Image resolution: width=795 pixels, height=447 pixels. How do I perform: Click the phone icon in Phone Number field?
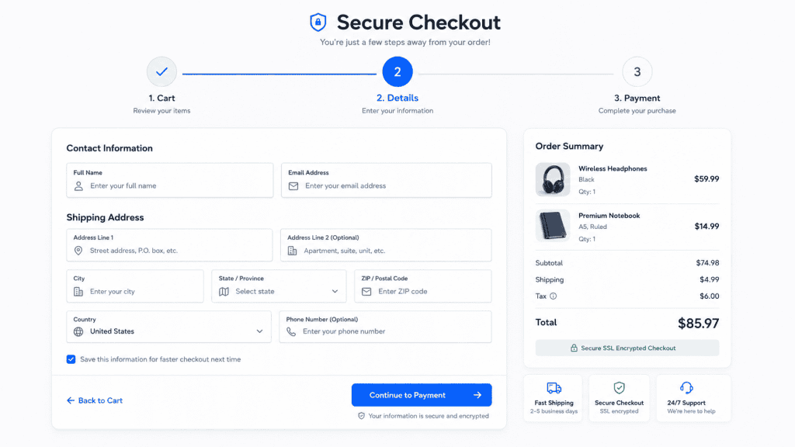pyautogui.click(x=291, y=331)
